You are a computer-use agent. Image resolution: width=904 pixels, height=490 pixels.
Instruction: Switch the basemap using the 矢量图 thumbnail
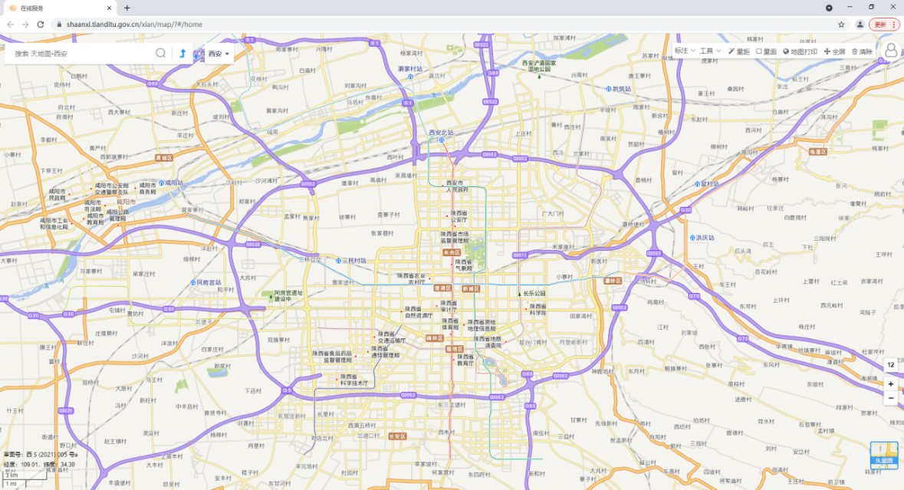click(884, 455)
